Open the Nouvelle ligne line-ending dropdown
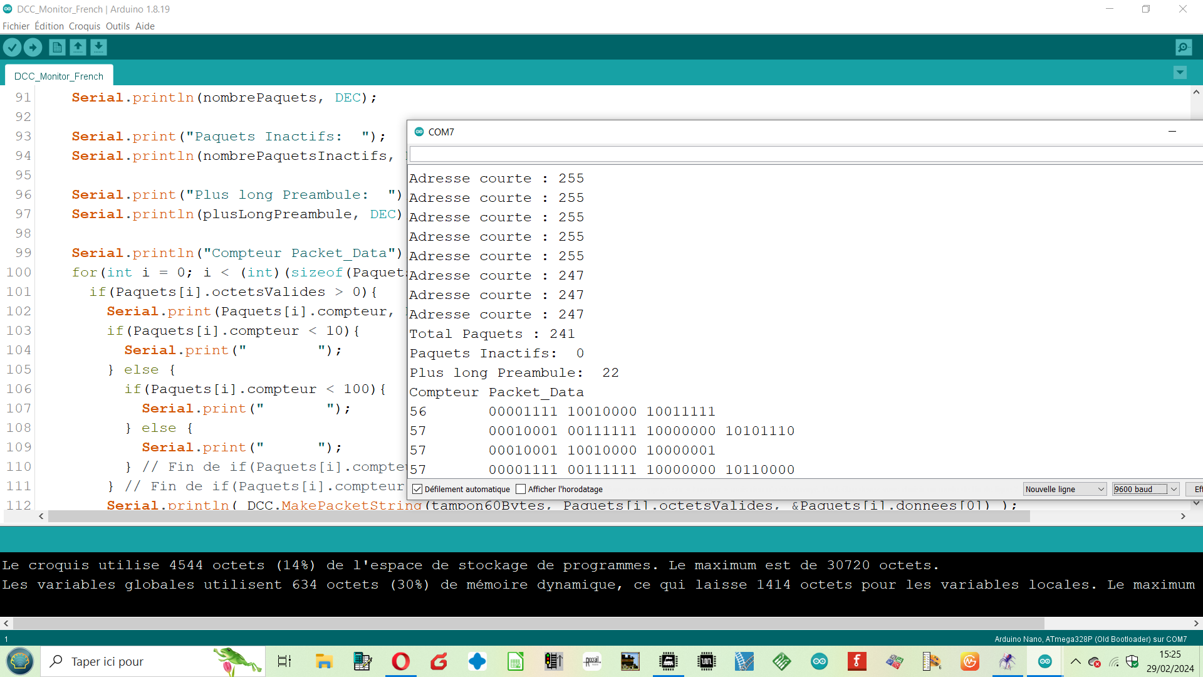This screenshot has height=677, width=1203. [x=1065, y=489]
